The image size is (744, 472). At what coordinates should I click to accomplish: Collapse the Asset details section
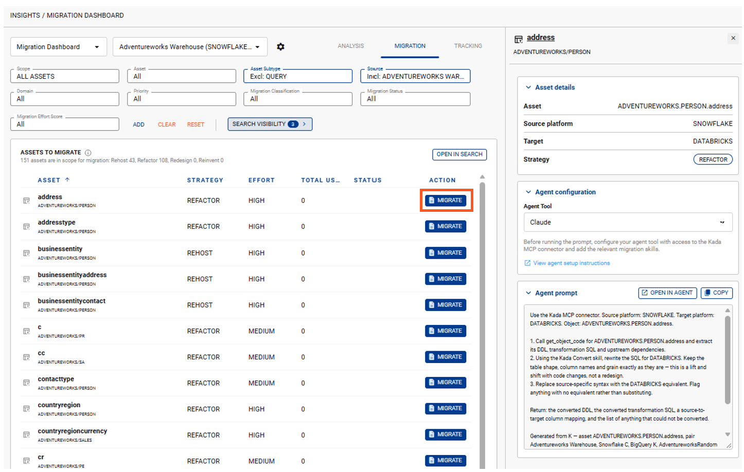[528, 87]
